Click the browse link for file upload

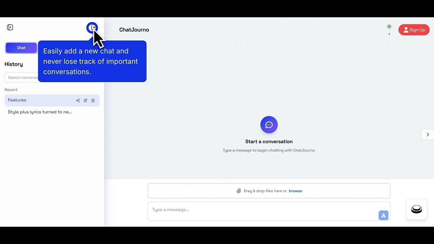point(295,191)
